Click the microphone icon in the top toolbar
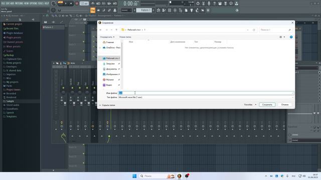 point(209,3)
